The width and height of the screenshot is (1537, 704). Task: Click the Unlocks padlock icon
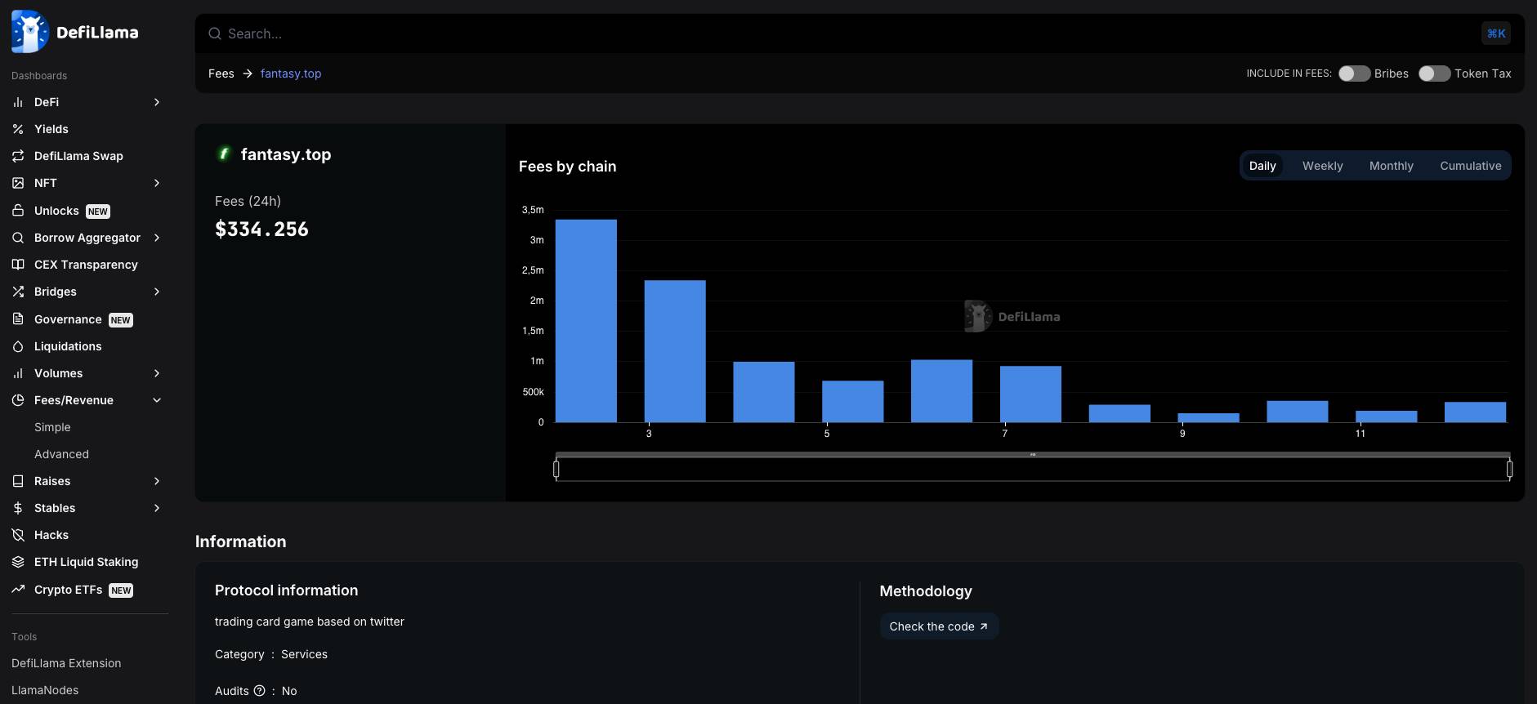coord(18,211)
